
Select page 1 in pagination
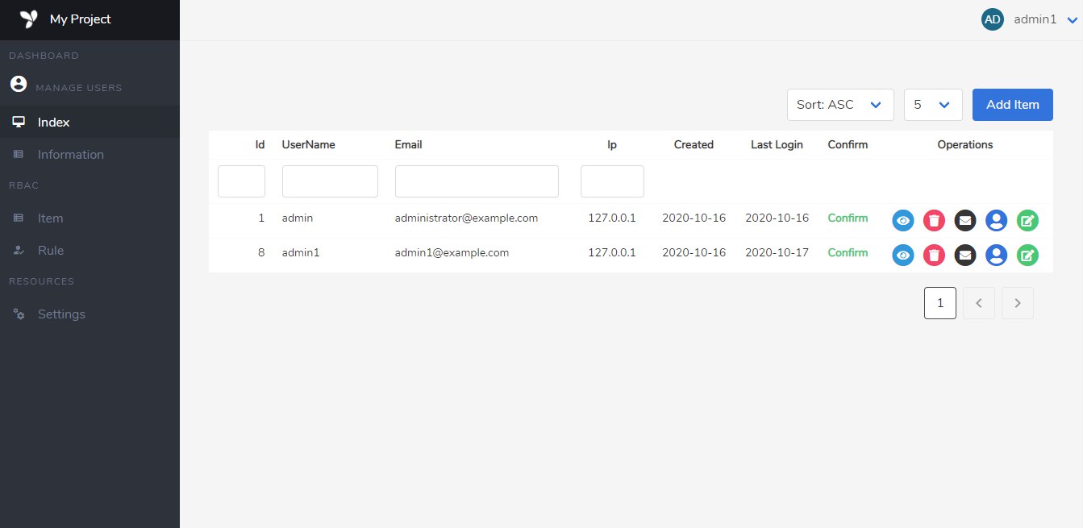click(940, 303)
